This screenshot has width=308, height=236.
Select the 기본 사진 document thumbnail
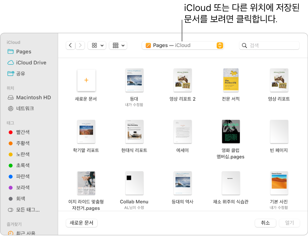pos(279,183)
